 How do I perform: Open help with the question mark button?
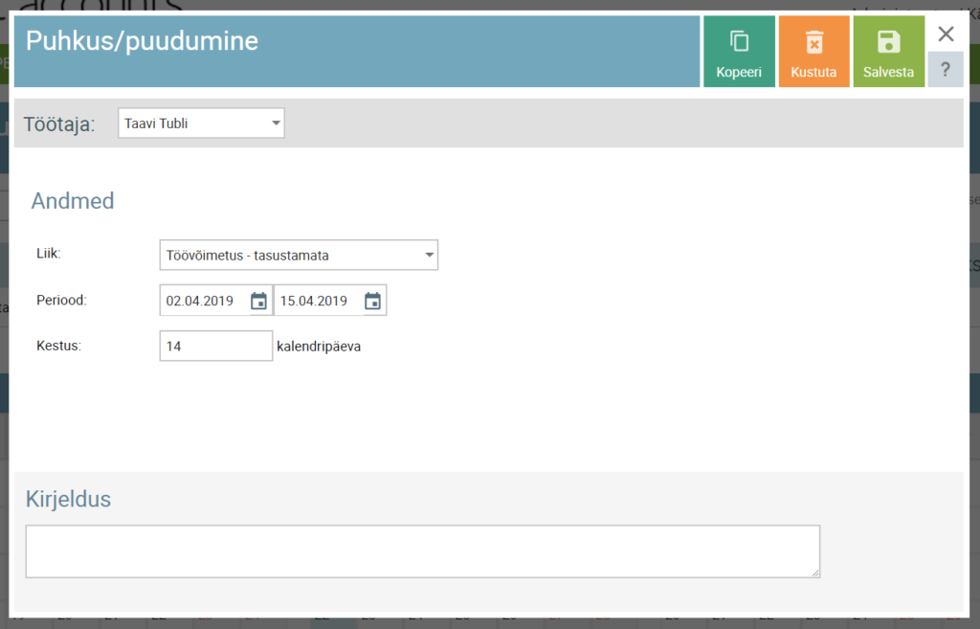point(945,69)
